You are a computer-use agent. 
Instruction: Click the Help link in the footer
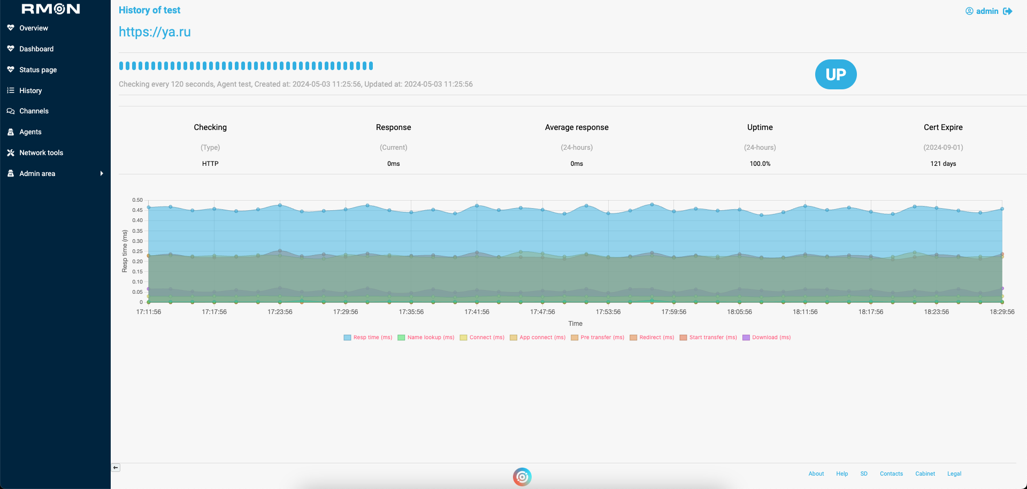click(x=842, y=473)
